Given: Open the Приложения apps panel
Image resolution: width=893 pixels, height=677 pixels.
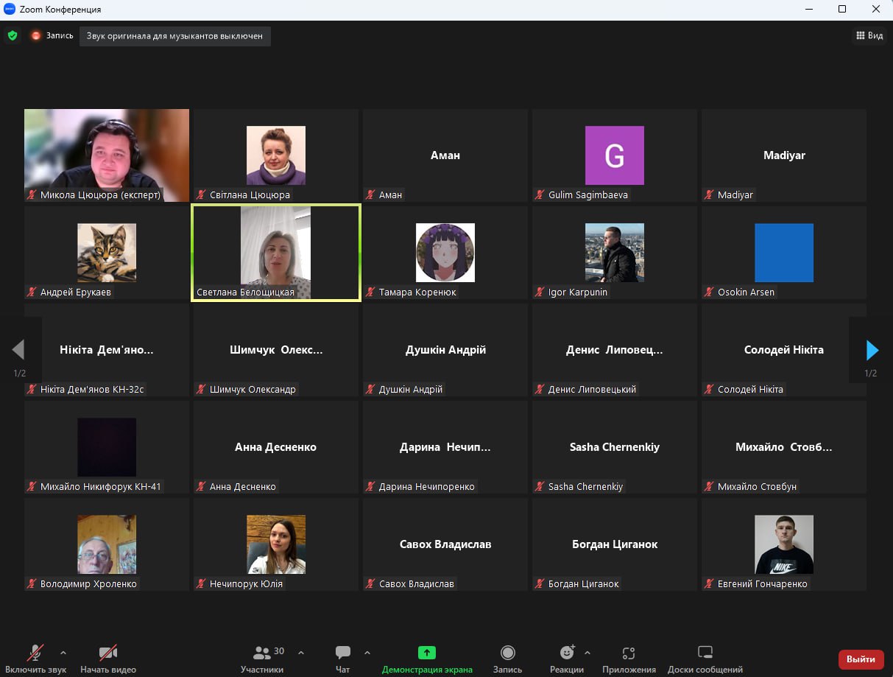Looking at the screenshot, I should point(629,658).
